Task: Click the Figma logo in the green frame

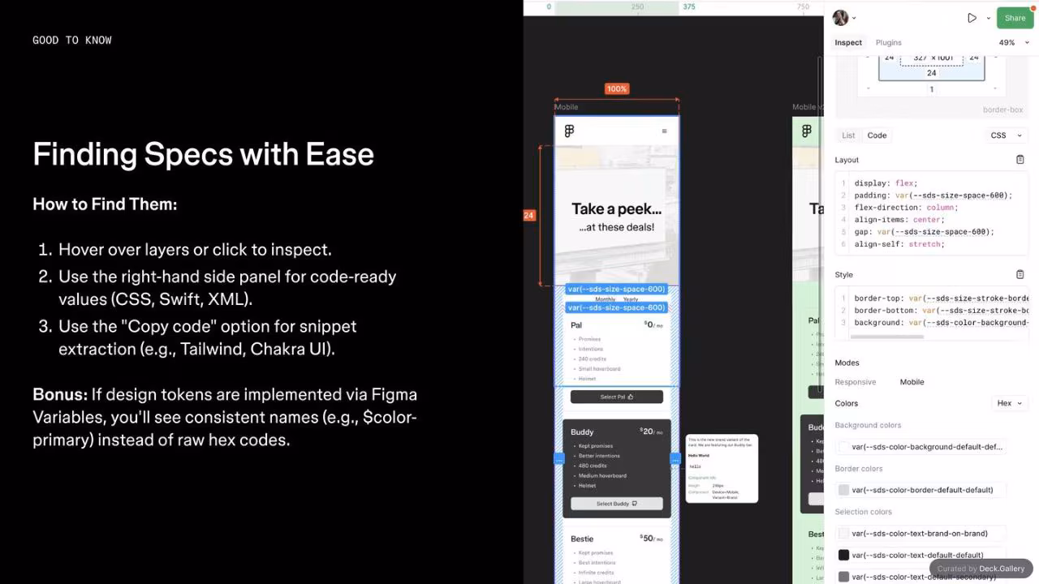Action: tap(806, 131)
